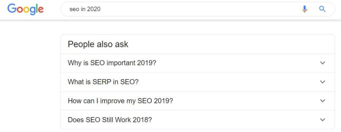Viewport: 341px width, 132px height.
Task: Expand chevron for 'What is SERP in SEO?'
Action: (x=323, y=82)
